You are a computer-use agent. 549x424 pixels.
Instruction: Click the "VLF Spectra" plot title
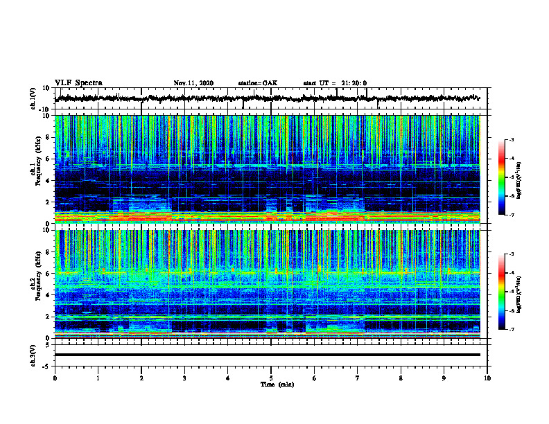(x=78, y=83)
